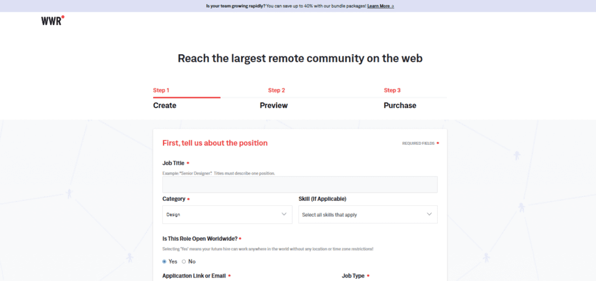Expand the Skill chevron arrow
Screen dimensions: 596x281
tap(429, 214)
